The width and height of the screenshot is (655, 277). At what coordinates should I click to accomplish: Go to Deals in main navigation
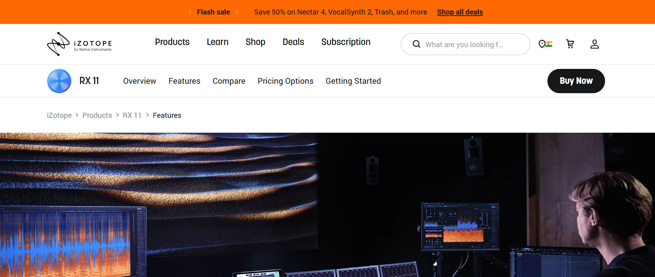click(x=293, y=42)
